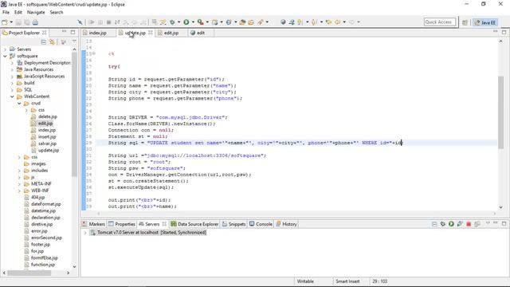Image resolution: width=510 pixels, height=287 pixels.
Task: Select footer.jsp file in tree
Action: click(x=41, y=245)
